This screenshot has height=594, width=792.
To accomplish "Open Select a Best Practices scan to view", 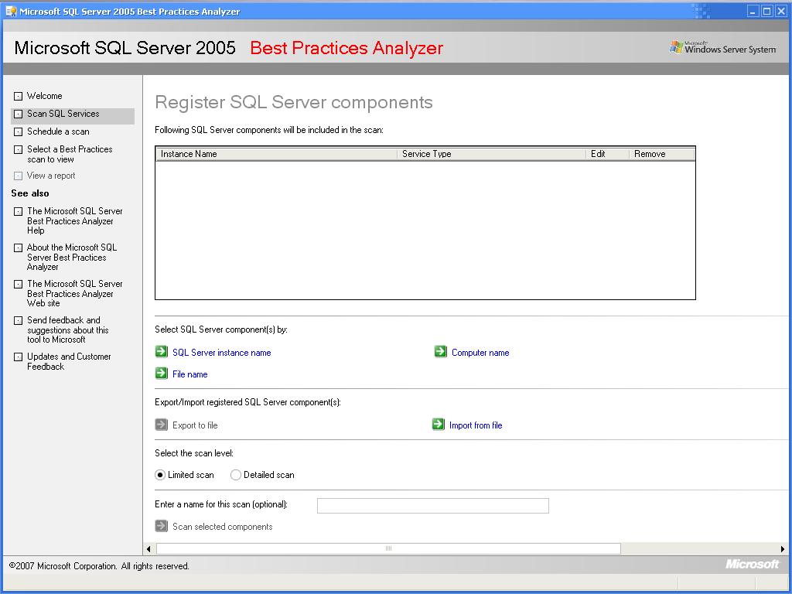I will point(70,154).
